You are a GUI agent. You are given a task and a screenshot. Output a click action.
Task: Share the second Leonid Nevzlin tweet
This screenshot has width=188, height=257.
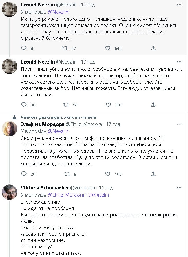[x=153, y=105]
